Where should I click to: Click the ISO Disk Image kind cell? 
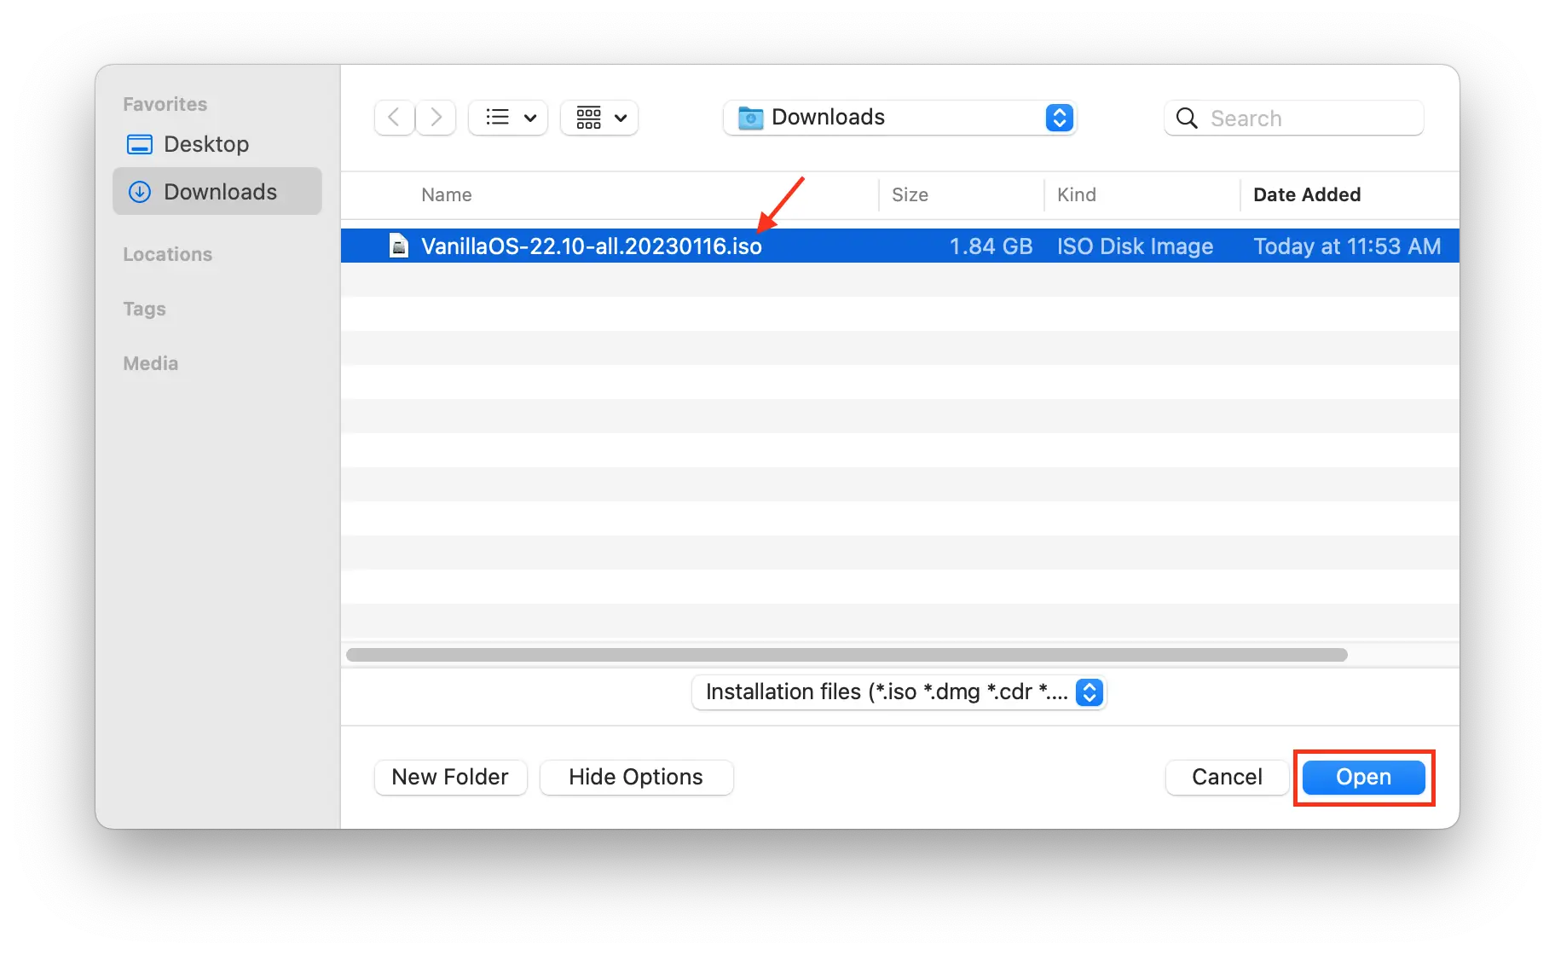pyautogui.click(x=1135, y=246)
